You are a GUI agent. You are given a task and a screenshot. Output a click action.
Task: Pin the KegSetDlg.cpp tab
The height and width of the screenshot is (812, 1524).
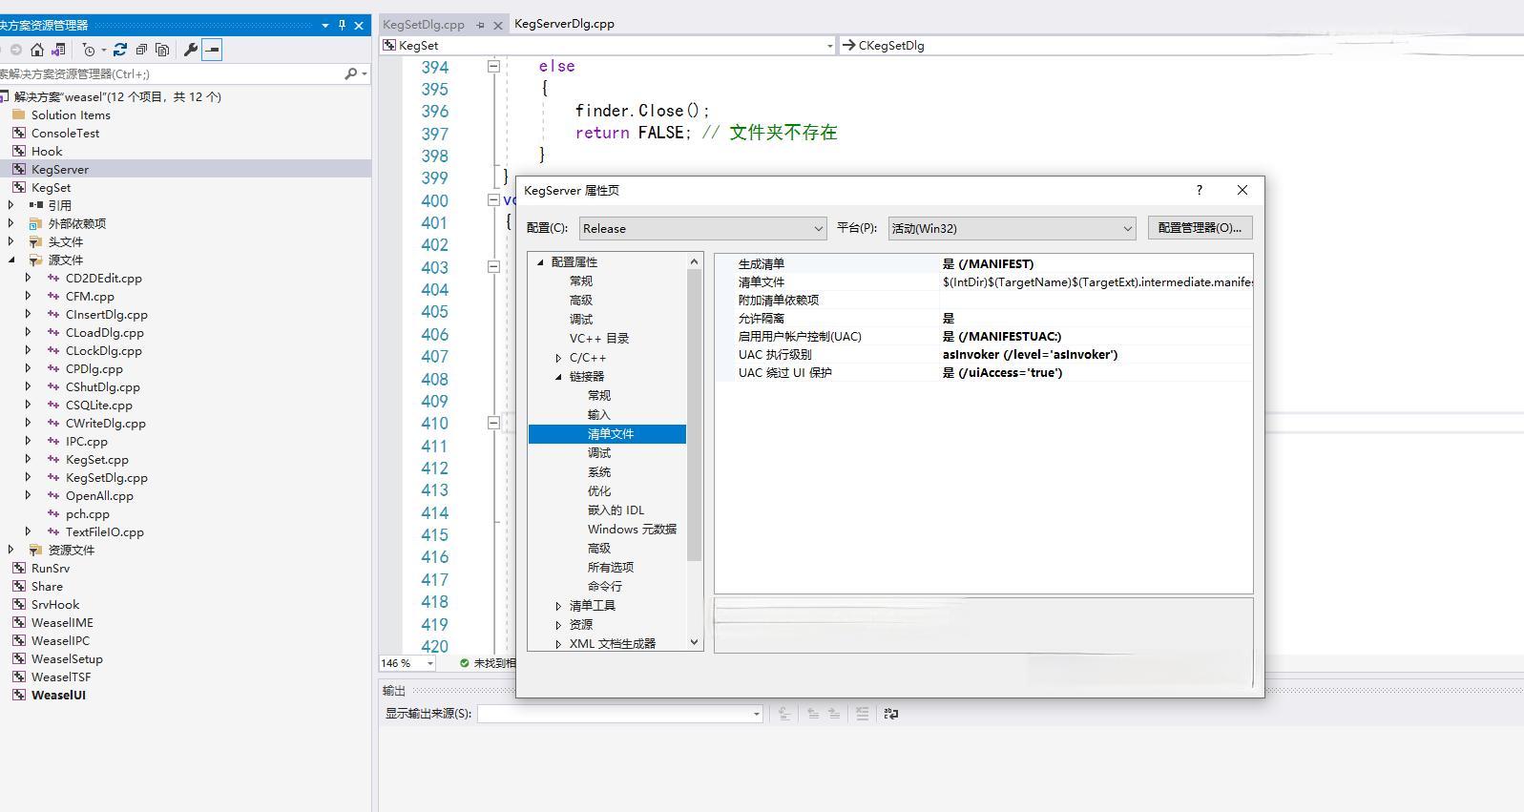[x=480, y=25]
